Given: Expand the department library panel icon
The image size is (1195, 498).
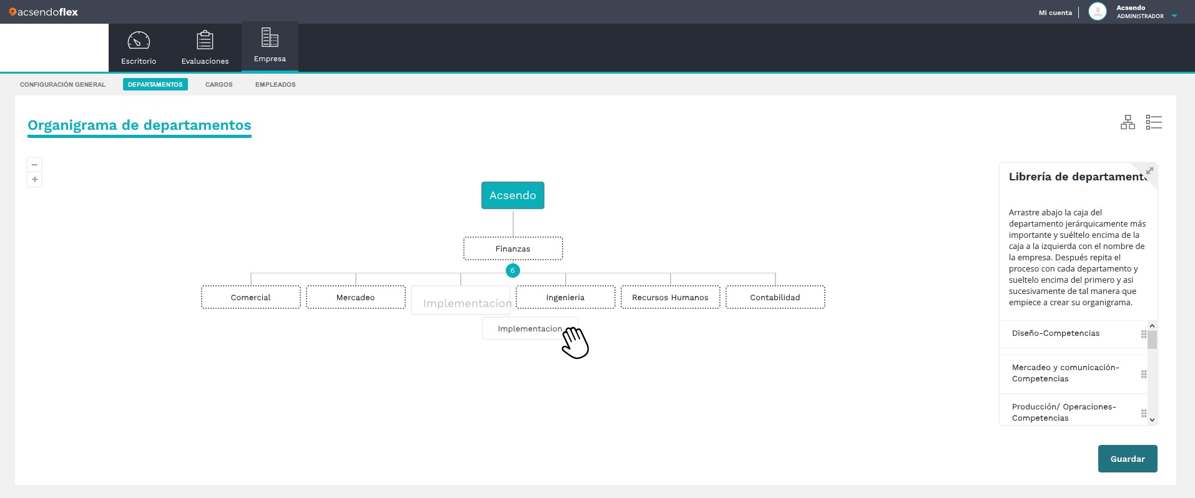Looking at the screenshot, I should pos(1149,171).
